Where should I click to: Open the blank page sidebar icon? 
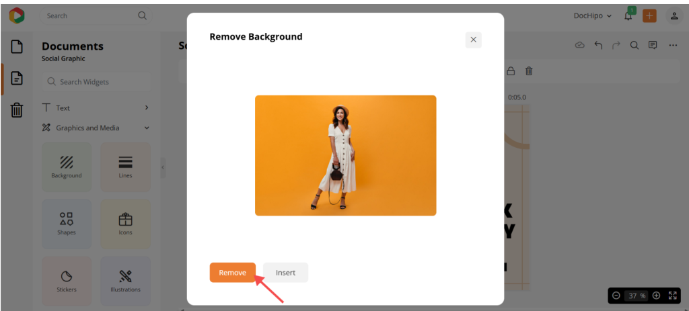[17, 46]
